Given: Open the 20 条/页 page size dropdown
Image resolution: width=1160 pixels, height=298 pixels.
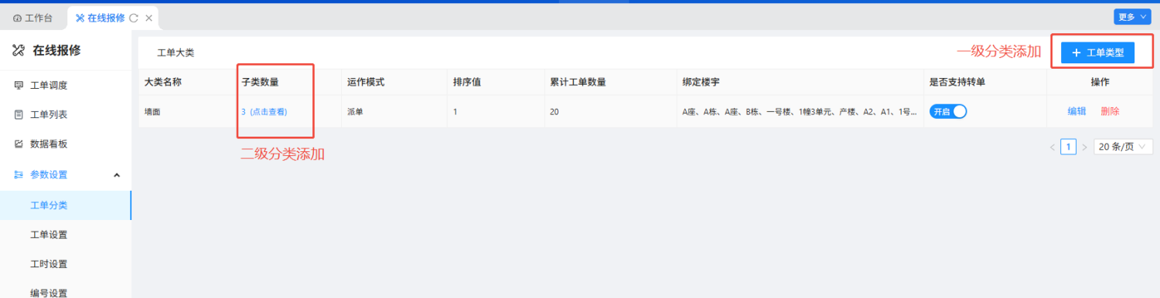Looking at the screenshot, I should (x=1123, y=147).
